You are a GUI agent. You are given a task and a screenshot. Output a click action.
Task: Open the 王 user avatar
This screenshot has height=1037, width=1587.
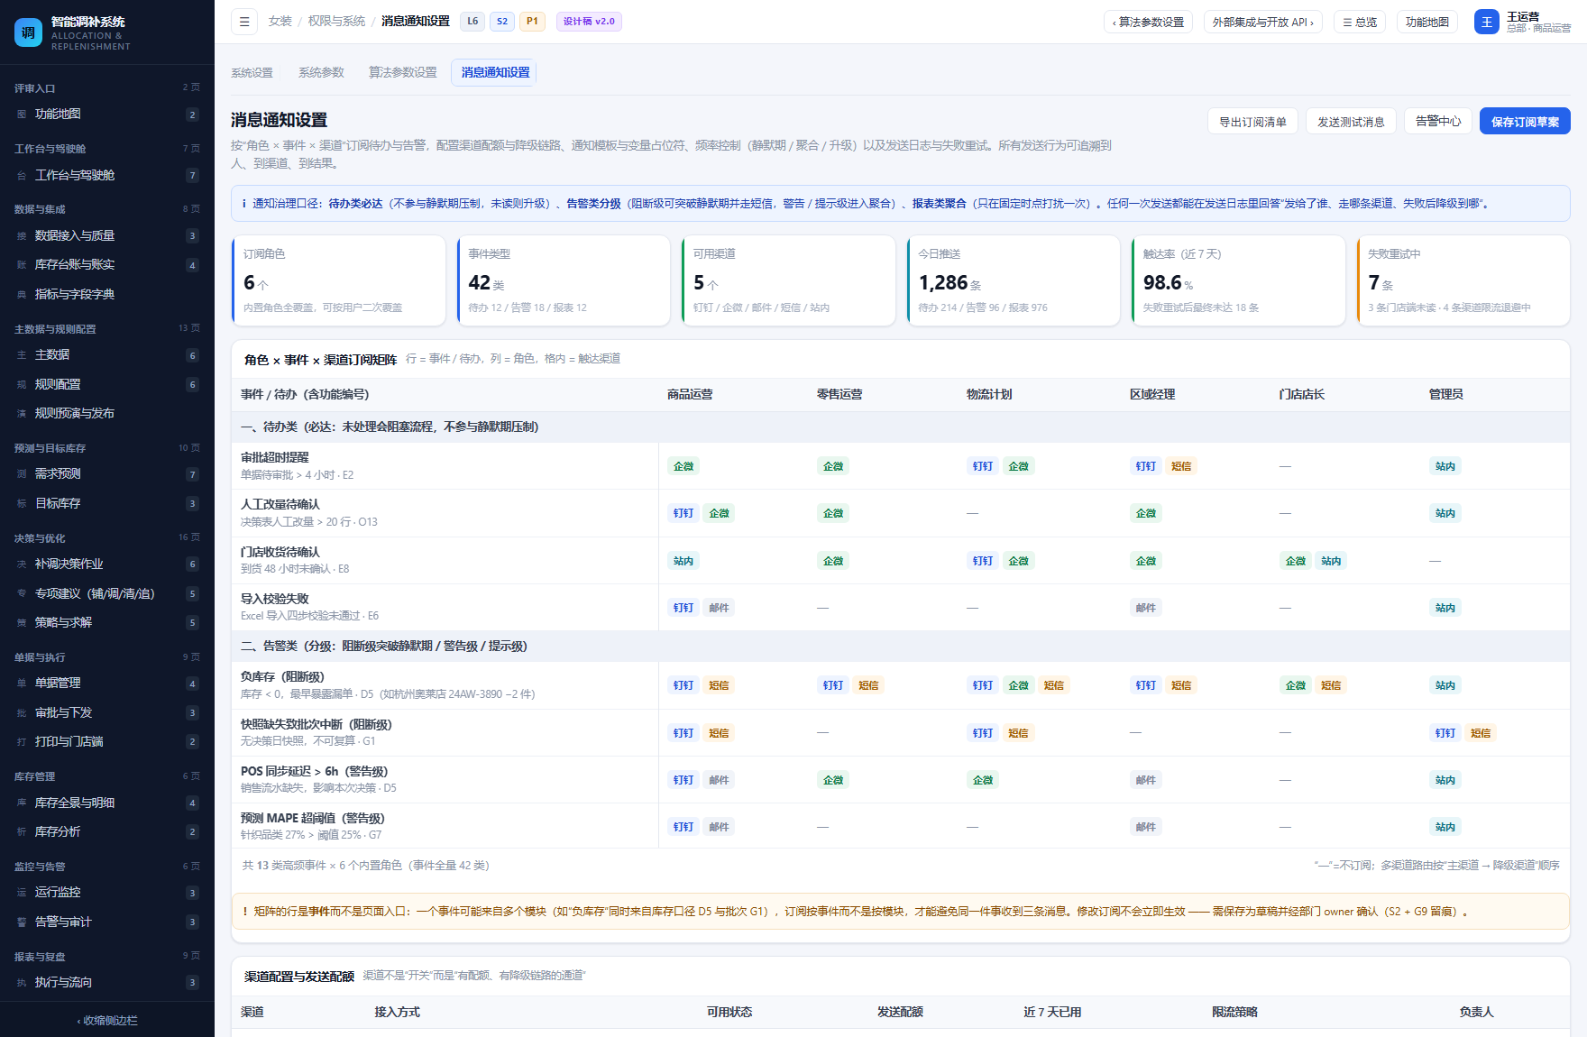tap(1486, 22)
